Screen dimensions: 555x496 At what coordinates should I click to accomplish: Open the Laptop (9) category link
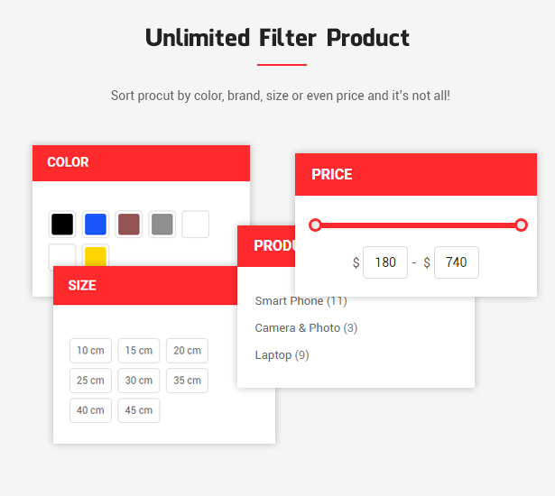coord(282,355)
